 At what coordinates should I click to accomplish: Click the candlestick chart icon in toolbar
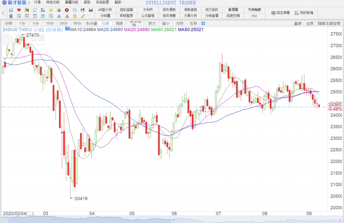click(x=27, y=10)
